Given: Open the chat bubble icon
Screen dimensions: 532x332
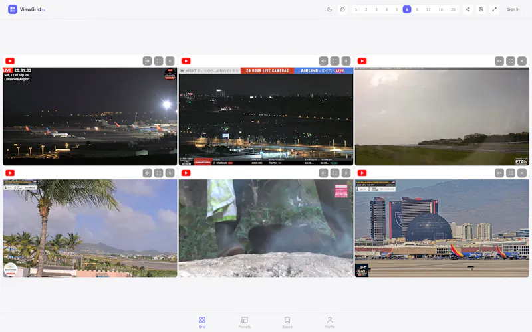Looking at the screenshot, I should click(342, 9).
